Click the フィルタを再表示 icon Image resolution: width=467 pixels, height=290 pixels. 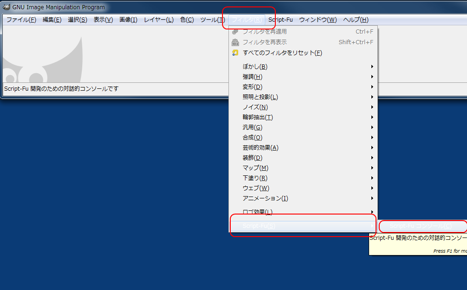(x=235, y=42)
